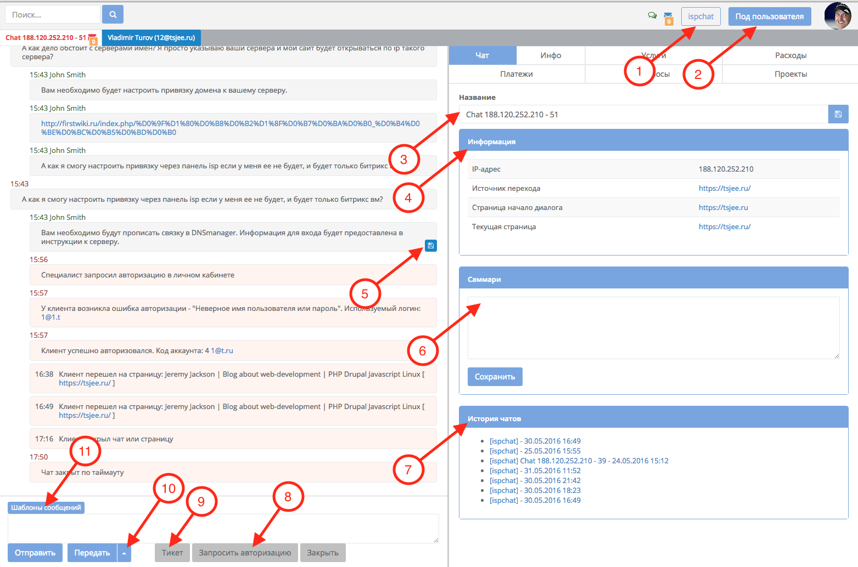Click Запросить авторизацию button
Viewport: 858px width, 567px height.
tap(245, 553)
